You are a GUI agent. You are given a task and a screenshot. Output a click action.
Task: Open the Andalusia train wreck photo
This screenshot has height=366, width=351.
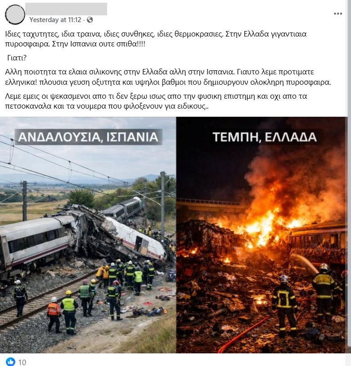(x=88, y=235)
